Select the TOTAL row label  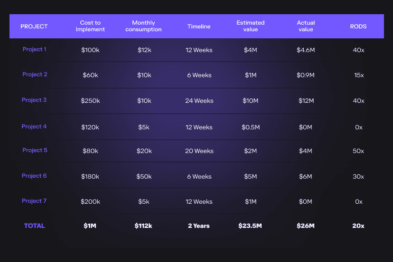coord(34,226)
